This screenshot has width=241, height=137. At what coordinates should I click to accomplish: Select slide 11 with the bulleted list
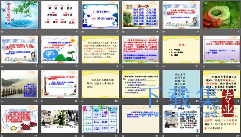(x=181, y=50)
